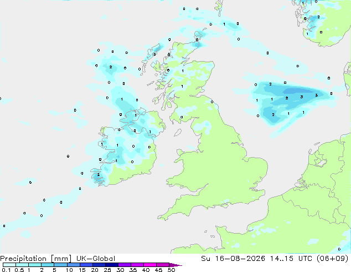Select the 5–10 mm blue legend swatch
This screenshot has width=351, height=272.
(60, 265)
